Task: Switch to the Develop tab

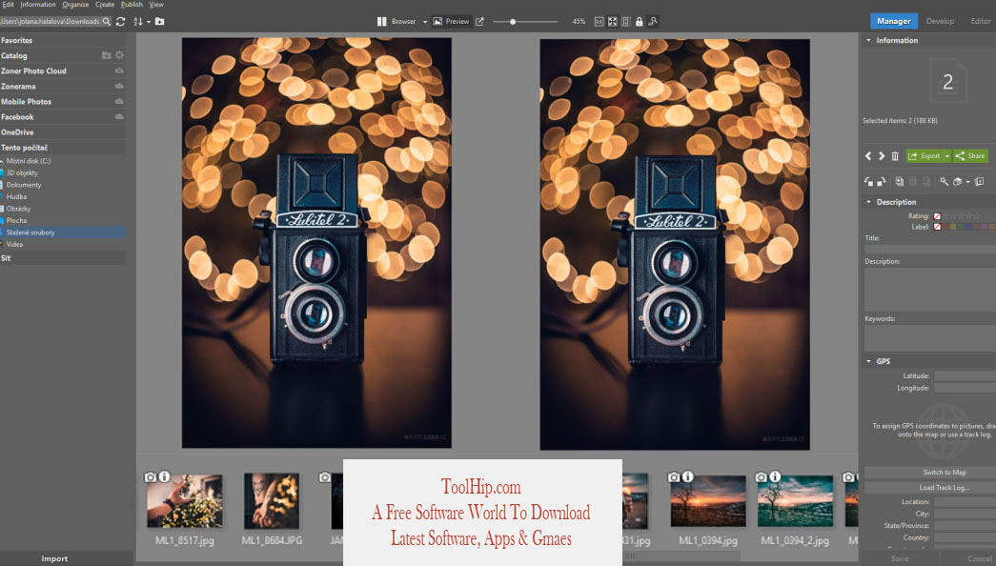Action: click(940, 21)
